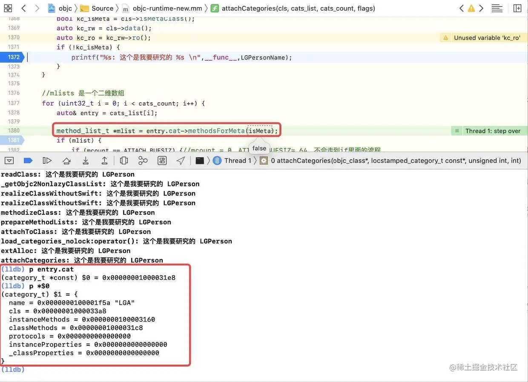Click the process terminal icon in debug bar
Viewport: 528px width, 382px height.
pos(200,160)
